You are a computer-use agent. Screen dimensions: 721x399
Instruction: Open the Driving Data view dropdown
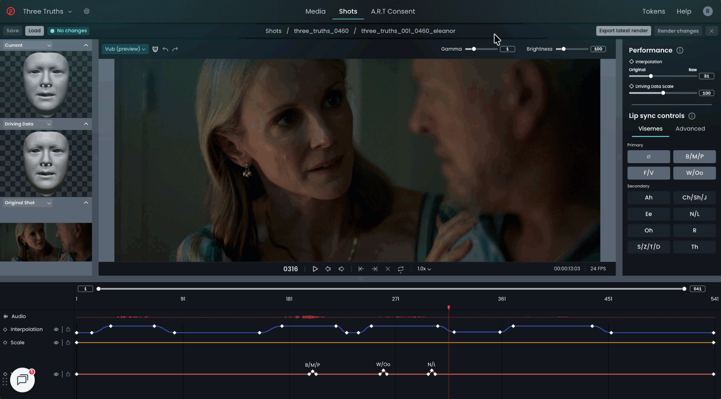(28, 124)
